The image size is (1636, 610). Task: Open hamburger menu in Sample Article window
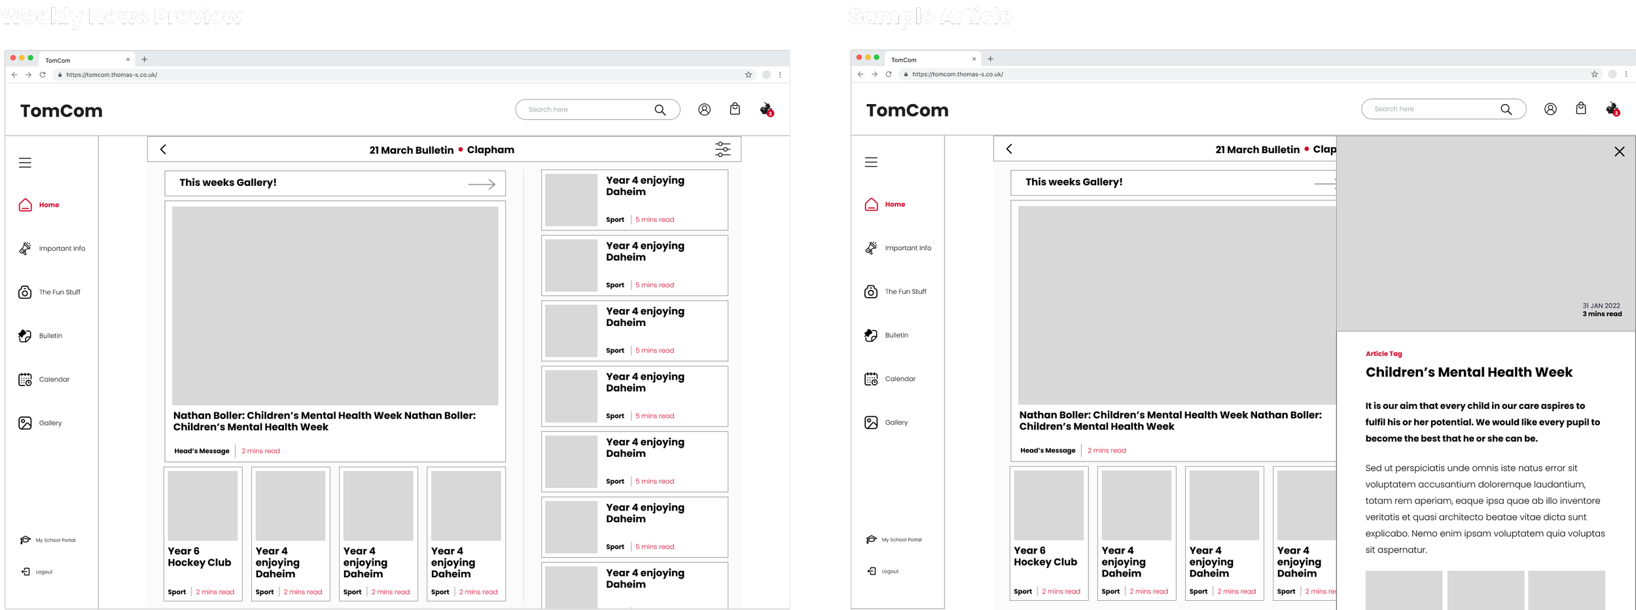tap(871, 162)
